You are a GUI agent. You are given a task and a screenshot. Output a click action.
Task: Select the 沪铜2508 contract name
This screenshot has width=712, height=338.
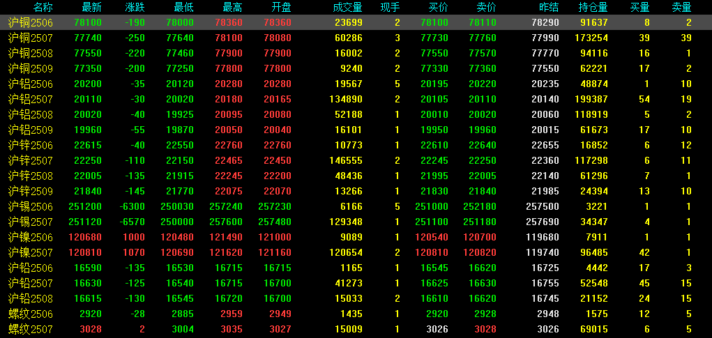(x=31, y=54)
